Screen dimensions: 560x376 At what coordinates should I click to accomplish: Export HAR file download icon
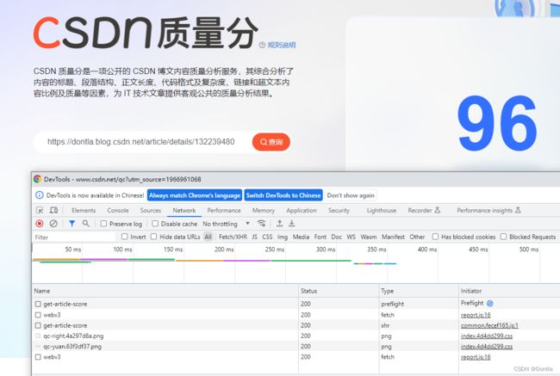(292, 224)
